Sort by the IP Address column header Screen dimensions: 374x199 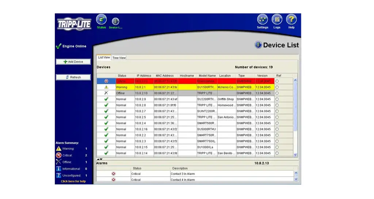tap(144, 75)
